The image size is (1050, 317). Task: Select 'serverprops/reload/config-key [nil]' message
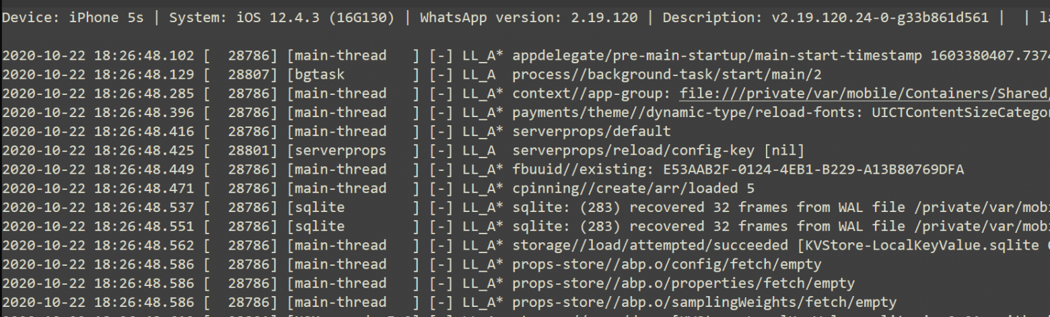coord(658,150)
